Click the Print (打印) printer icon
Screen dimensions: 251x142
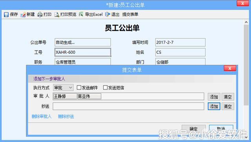pos(40,15)
